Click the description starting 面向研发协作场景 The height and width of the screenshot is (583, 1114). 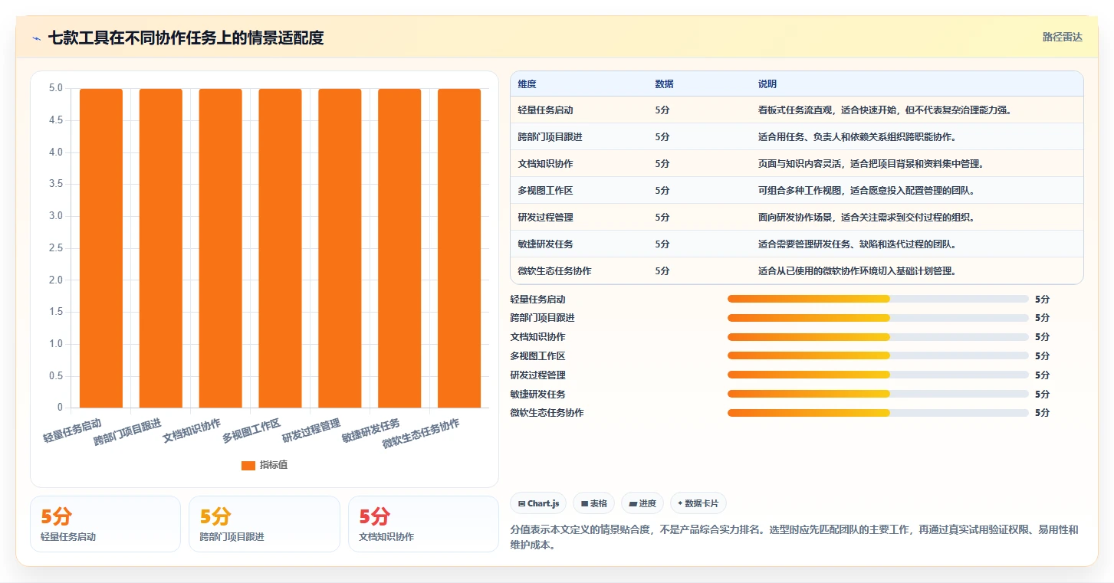click(867, 218)
